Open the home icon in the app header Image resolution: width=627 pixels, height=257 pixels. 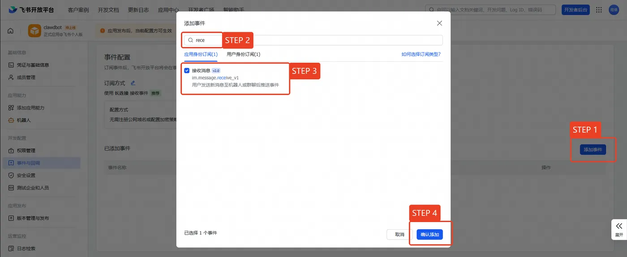pos(11,31)
